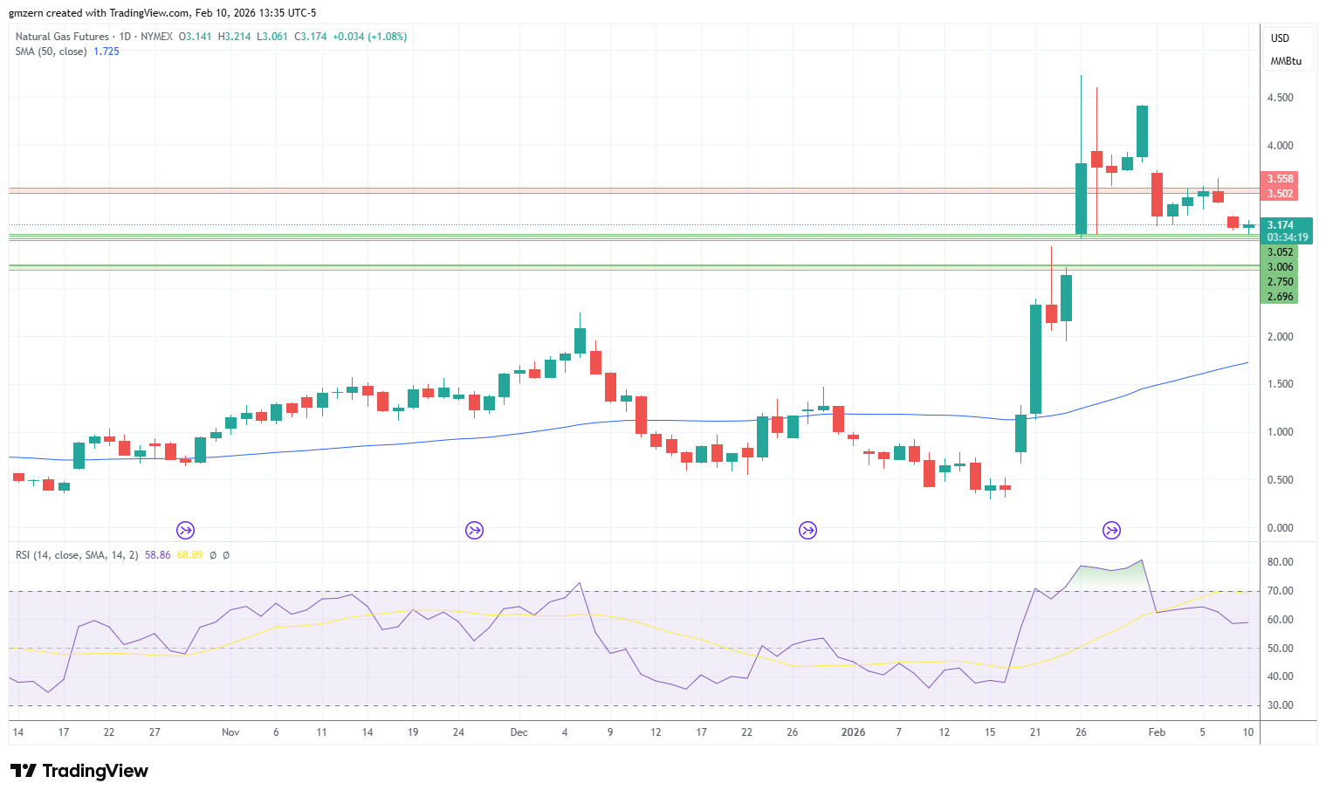The image size is (1326, 797).
Task: Click the SMA value 1.725
Action: tap(106, 52)
